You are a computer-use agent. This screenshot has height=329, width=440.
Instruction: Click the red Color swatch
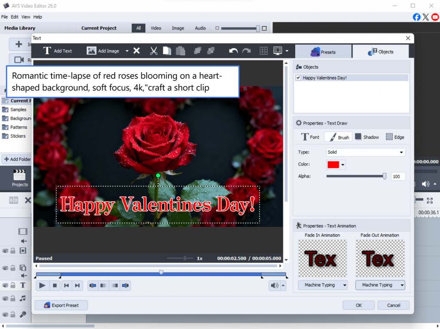[333, 165]
